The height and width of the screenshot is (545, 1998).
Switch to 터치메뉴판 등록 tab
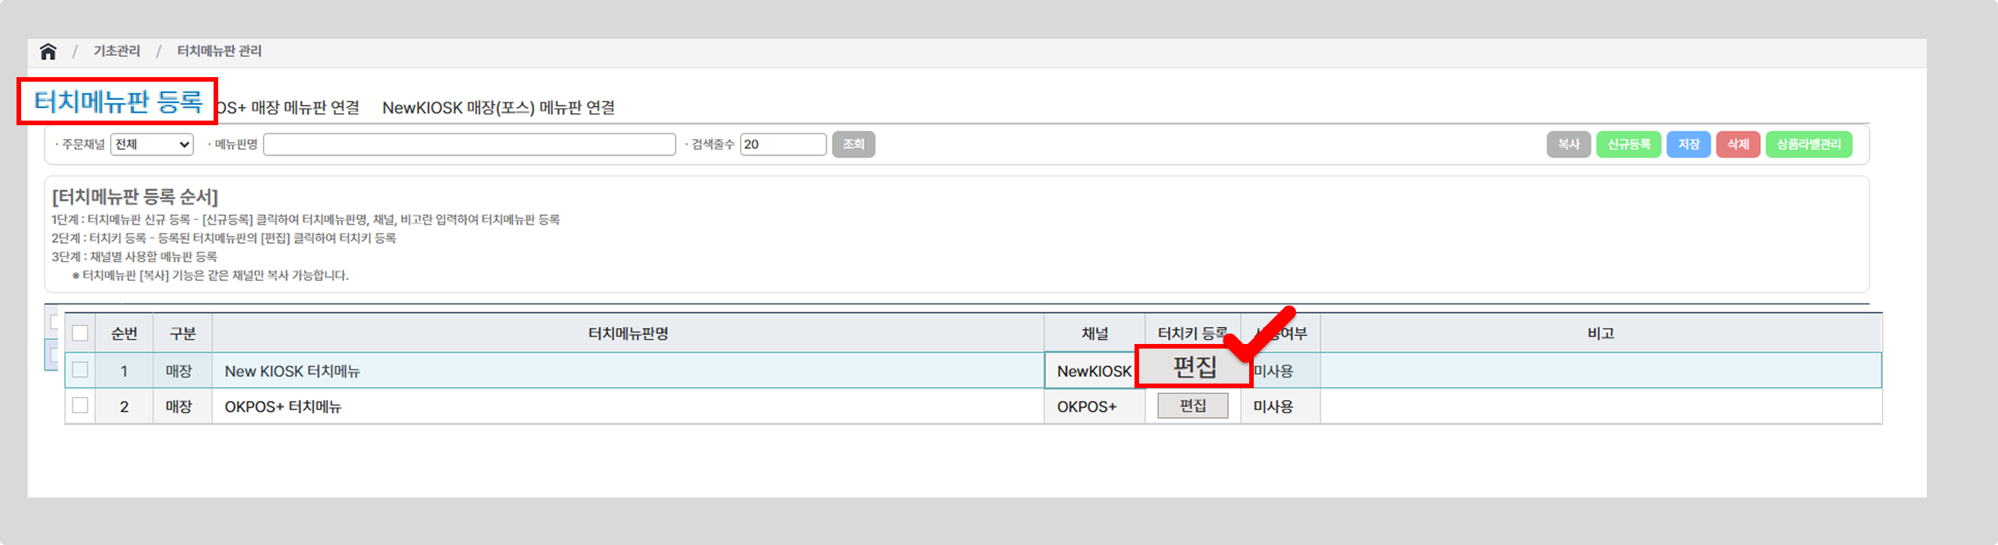tap(118, 101)
